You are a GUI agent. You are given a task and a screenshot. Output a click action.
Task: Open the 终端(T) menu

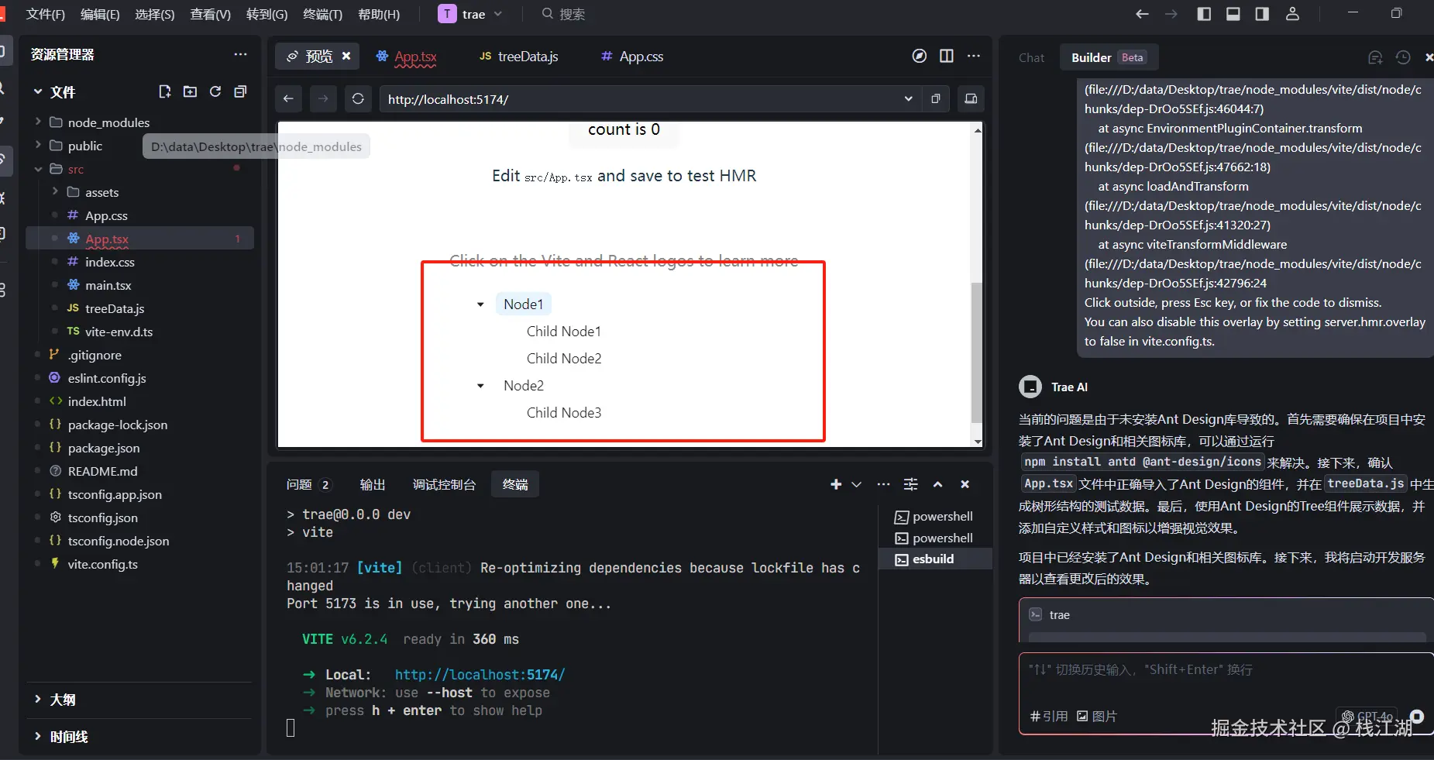(x=322, y=14)
